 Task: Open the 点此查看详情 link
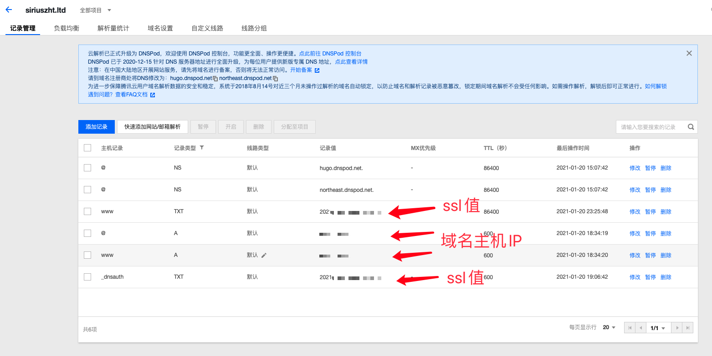coord(351,62)
